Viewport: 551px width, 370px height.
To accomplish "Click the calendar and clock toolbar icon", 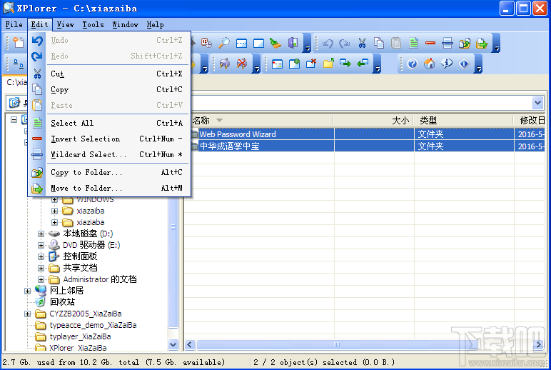I will click(x=206, y=44).
